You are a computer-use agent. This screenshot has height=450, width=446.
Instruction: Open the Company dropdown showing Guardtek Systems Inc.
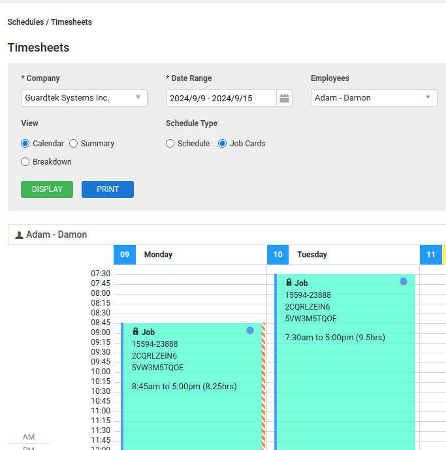[84, 98]
